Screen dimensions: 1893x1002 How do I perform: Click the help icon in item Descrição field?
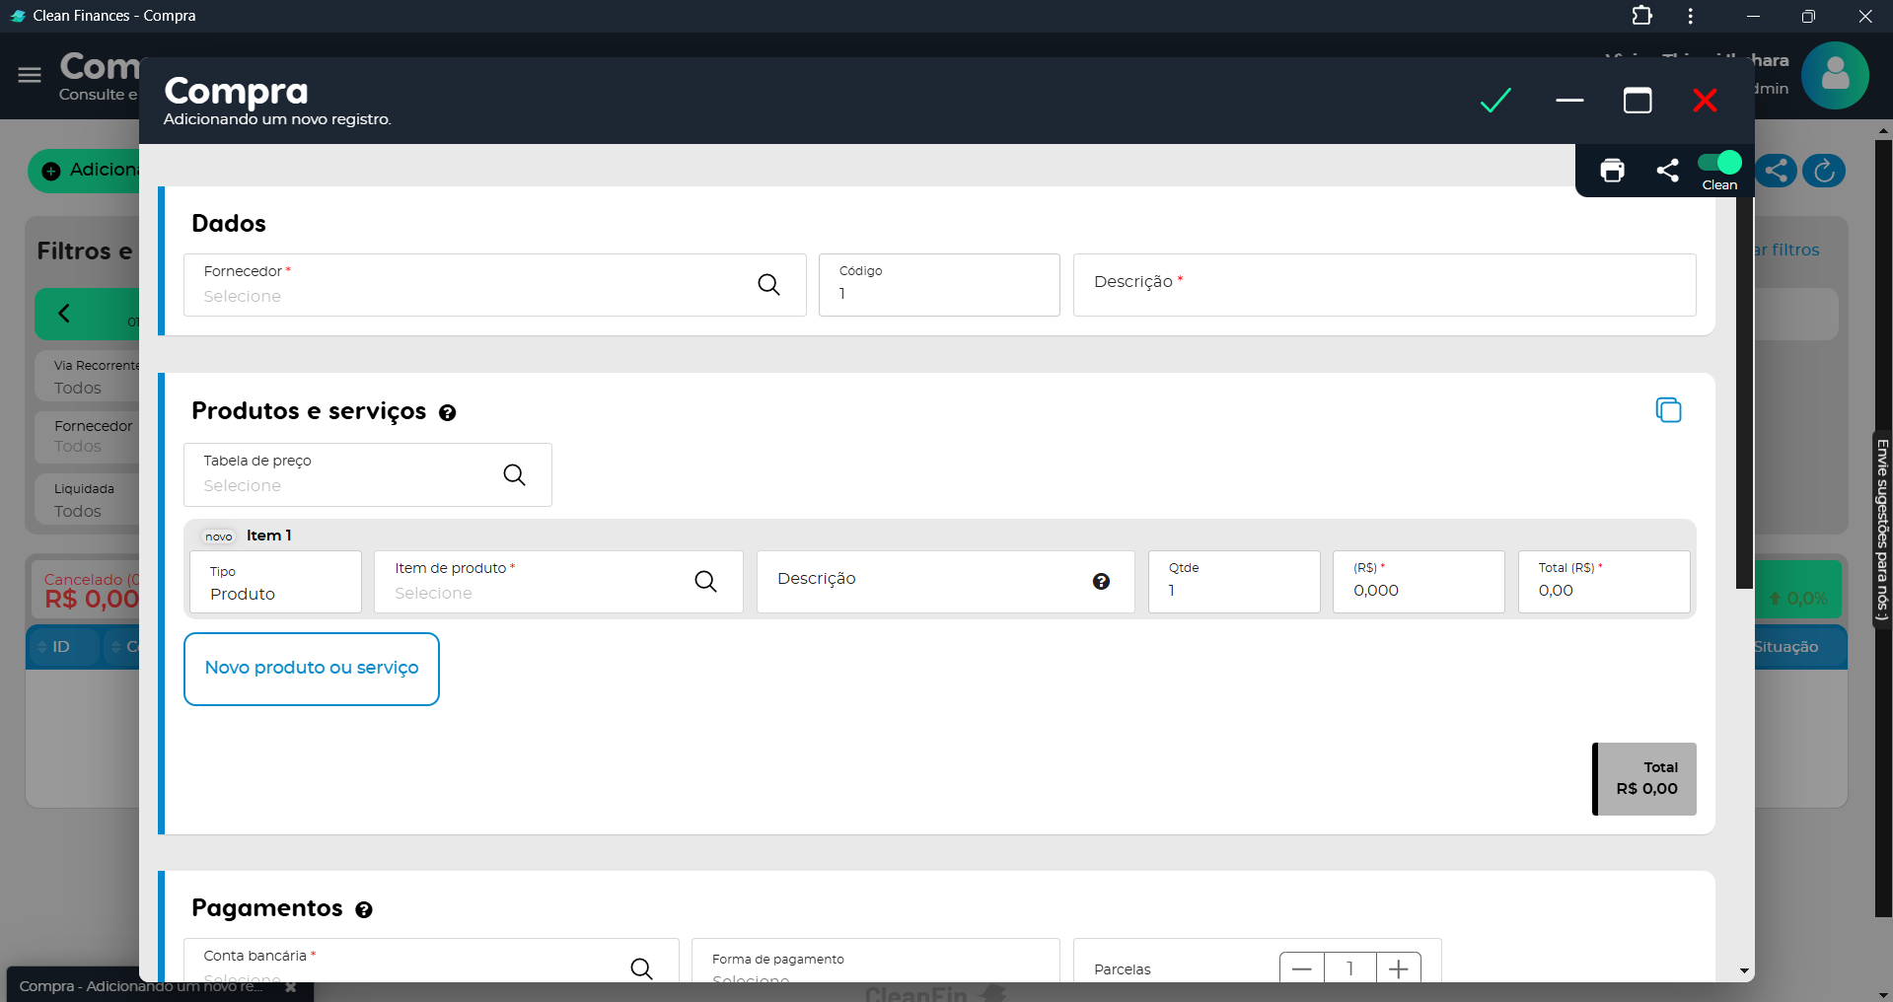click(x=1101, y=582)
